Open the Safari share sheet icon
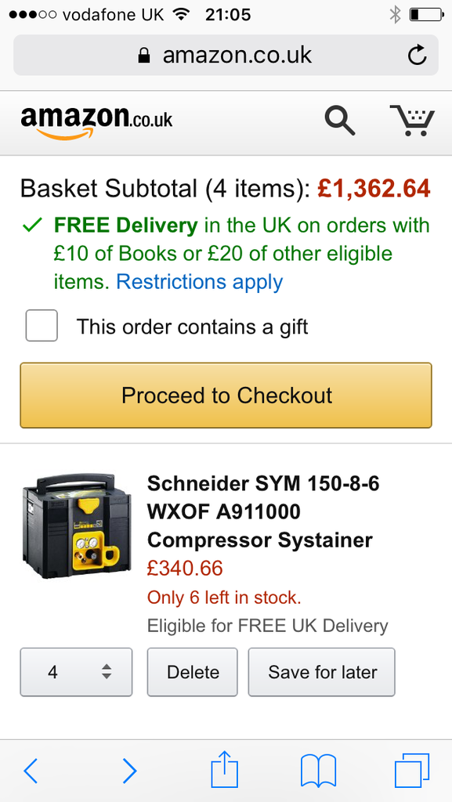The width and height of the screenshot is (452, 802). (225, 769)
